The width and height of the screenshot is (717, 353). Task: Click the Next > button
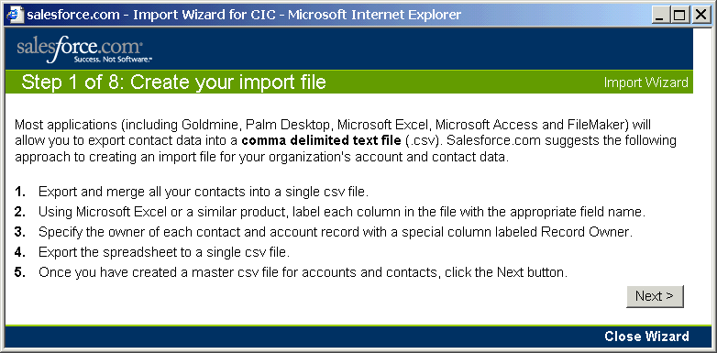[x=655, y=296]
